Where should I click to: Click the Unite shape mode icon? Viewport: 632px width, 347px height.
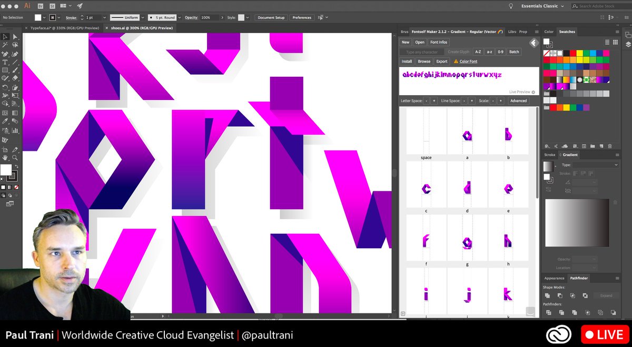[x=548, y=295]
